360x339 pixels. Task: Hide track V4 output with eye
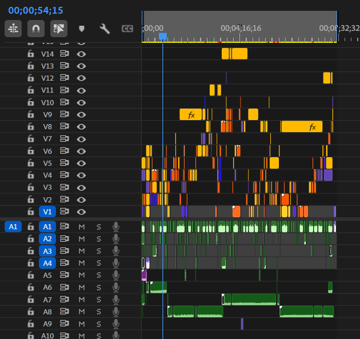coord(81,176)
